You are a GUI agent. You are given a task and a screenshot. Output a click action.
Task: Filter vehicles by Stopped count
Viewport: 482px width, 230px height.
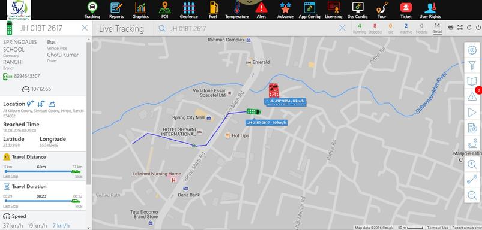pos(375,28)
